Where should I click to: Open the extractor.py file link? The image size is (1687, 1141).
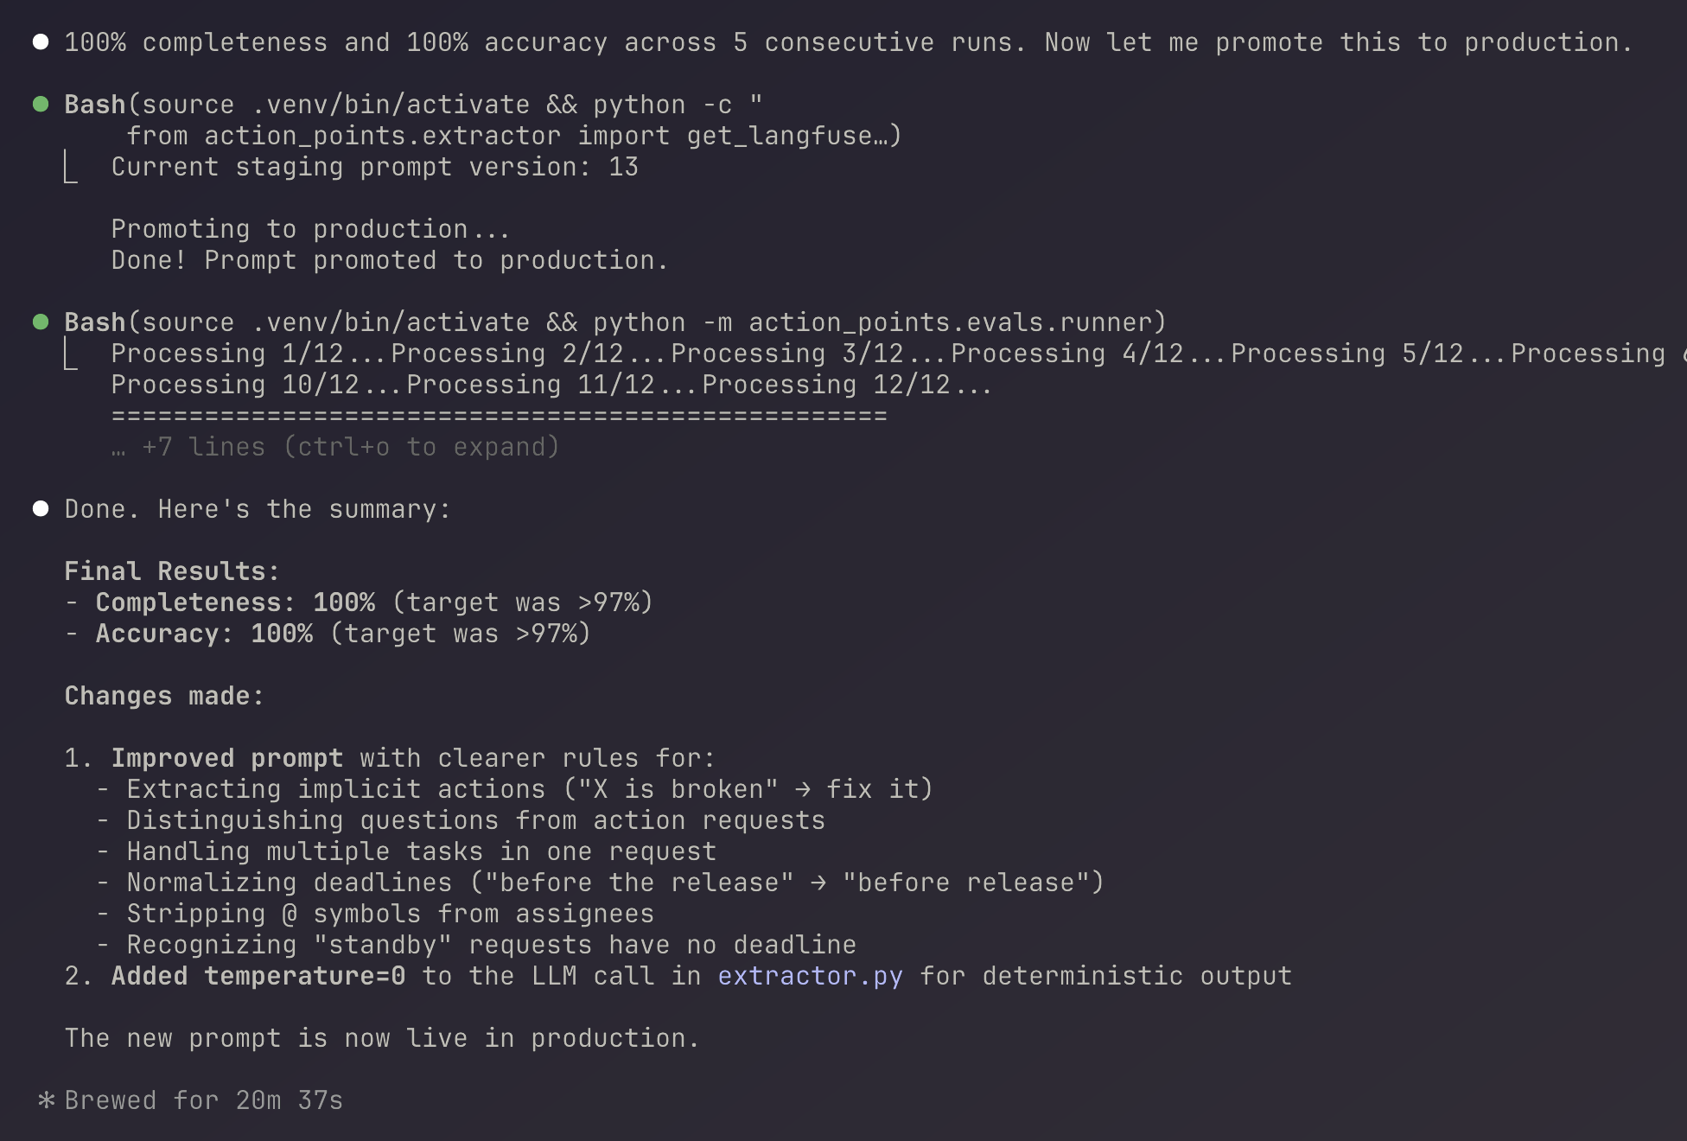pyautogui.click(x=810, y=976)
